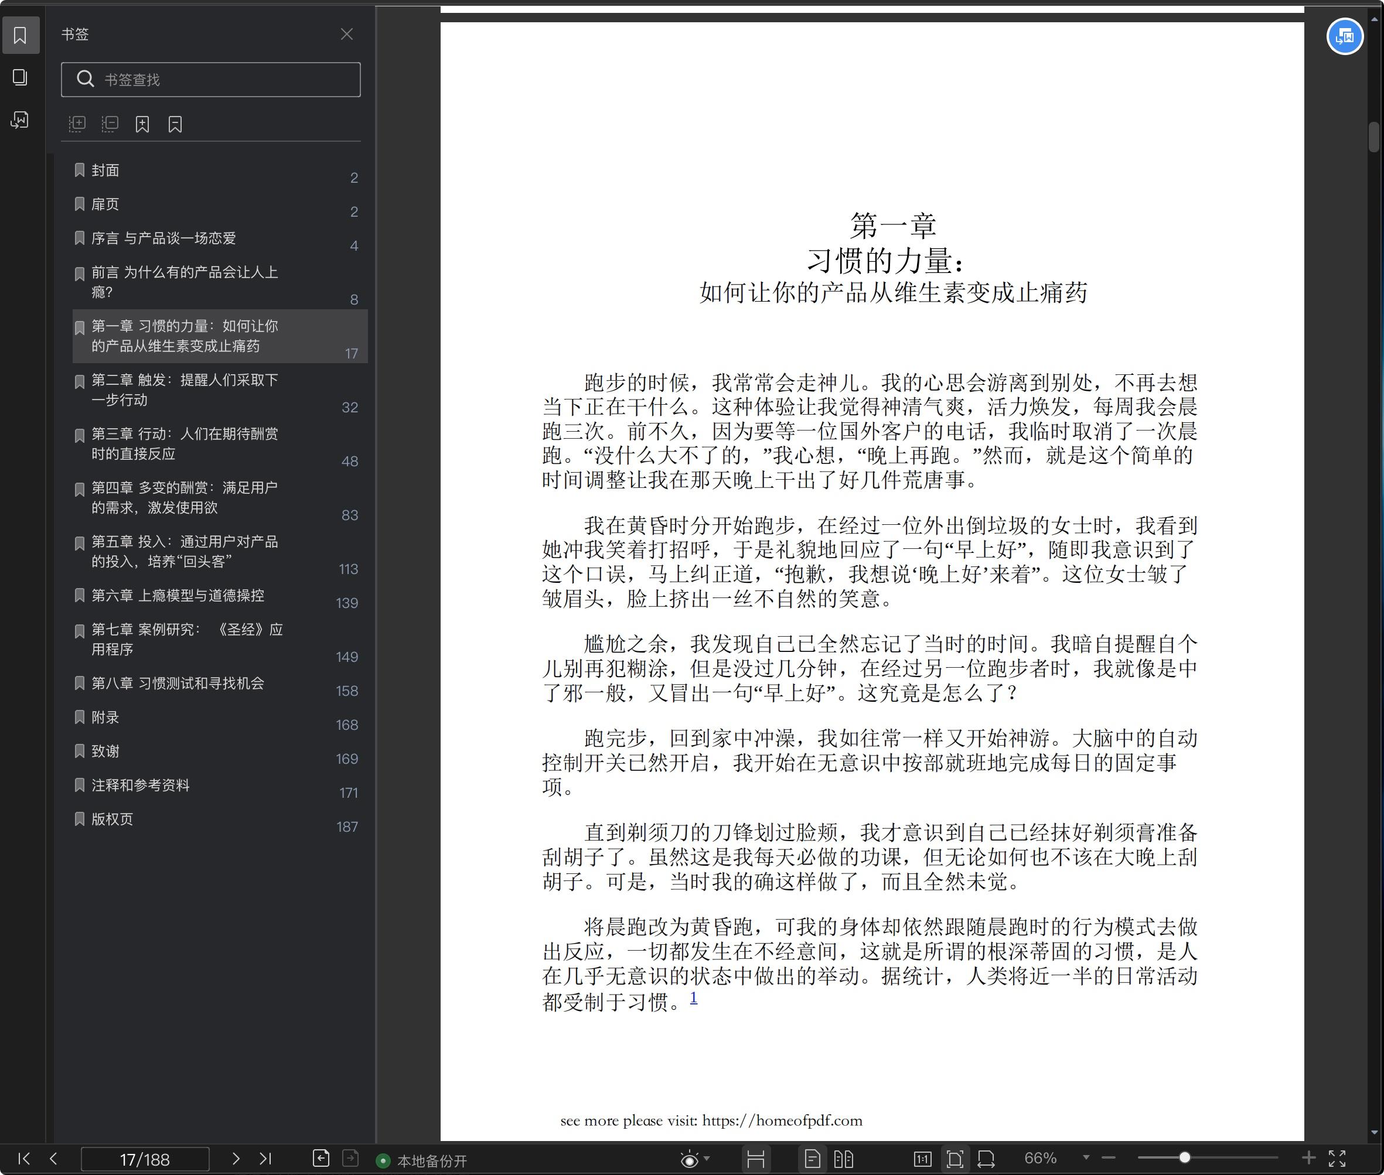Open eye protection mode dropdown arrow
Viewport: 1384px width, 1175px height.
[x=707, y=1159]
